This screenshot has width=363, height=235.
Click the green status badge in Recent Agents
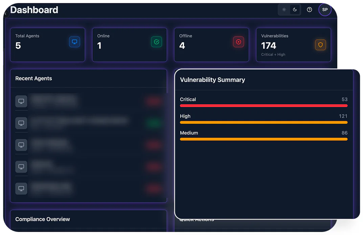tap(153, 123)
